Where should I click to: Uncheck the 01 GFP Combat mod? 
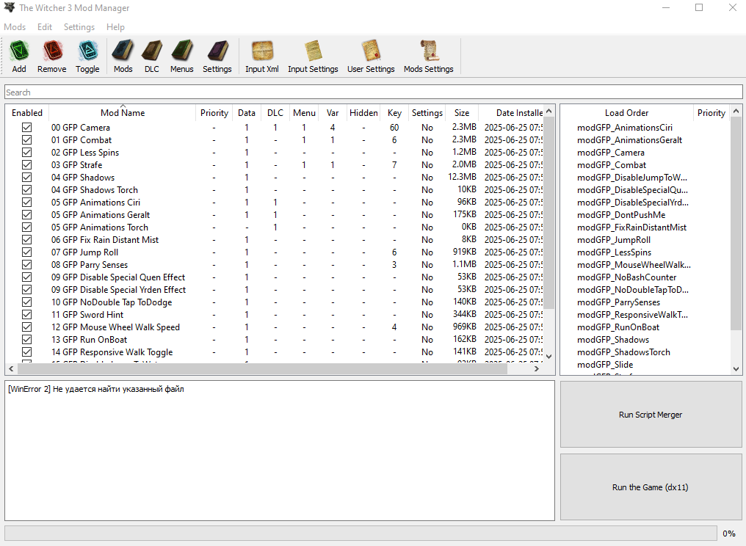[26, 140]
